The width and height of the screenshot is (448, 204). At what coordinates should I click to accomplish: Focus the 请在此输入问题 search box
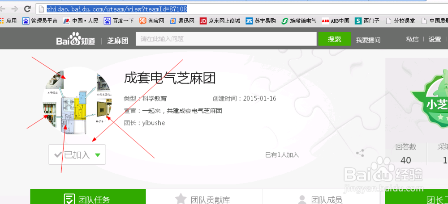pos(226,39)
